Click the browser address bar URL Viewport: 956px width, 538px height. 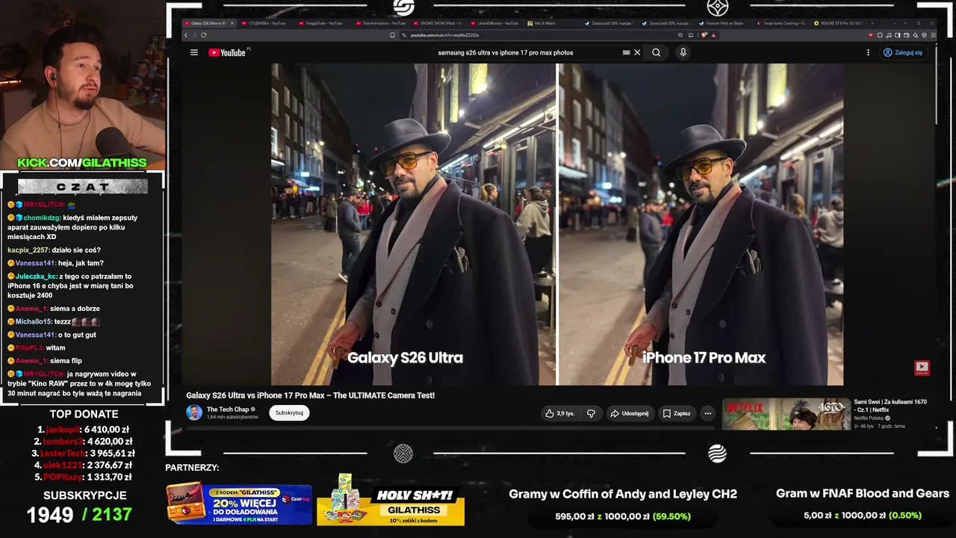[x=445, y=35]
